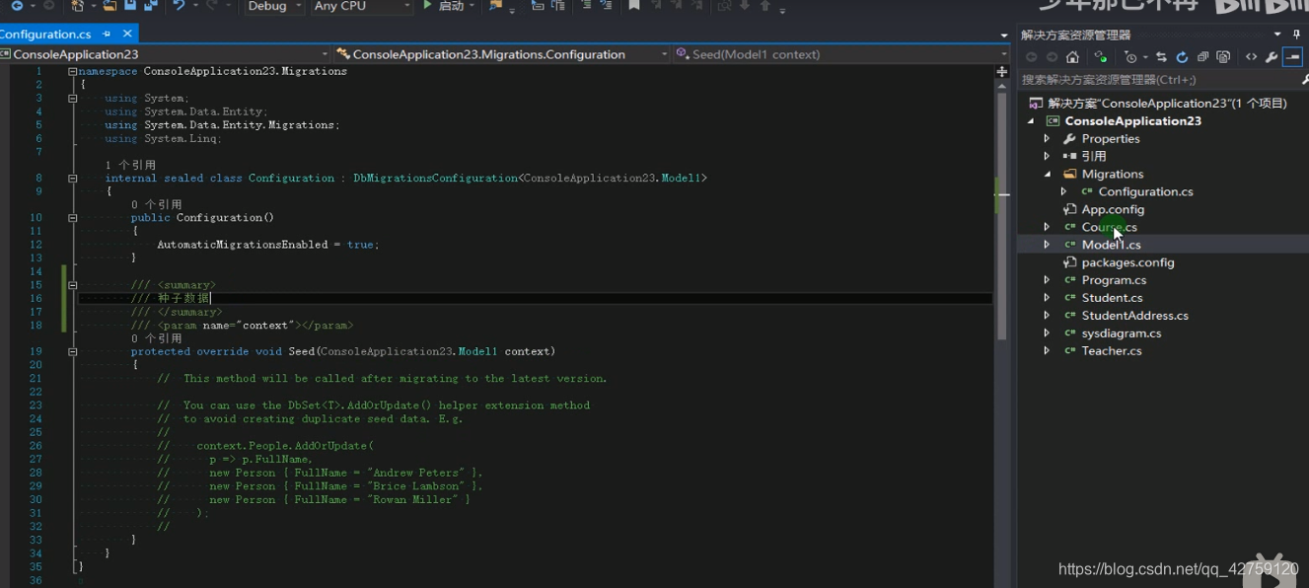Click the Save icon in top toolbar
The width and height of the screenshot is (1309, 588).
click(x=129, y=6)
